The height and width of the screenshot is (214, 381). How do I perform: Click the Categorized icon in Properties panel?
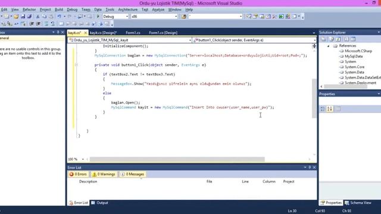[323, 109]
